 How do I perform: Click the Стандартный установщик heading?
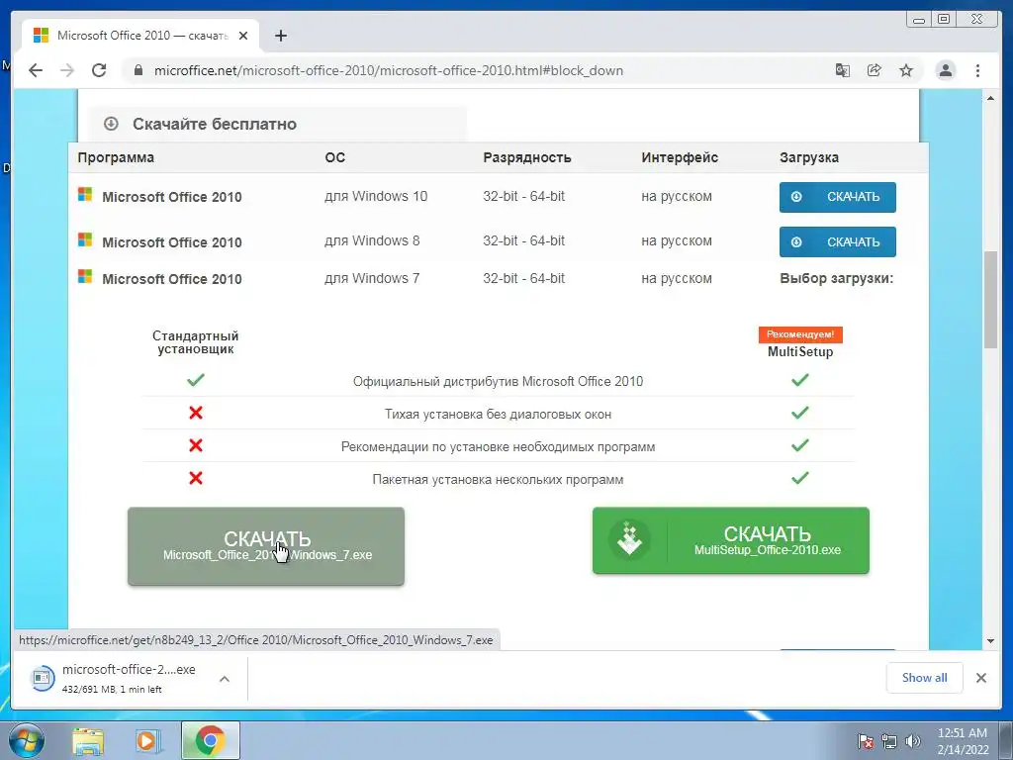[x=196, y=342]
